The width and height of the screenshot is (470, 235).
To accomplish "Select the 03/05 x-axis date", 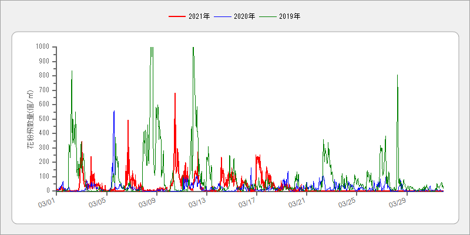I will [x=97, y=203].
